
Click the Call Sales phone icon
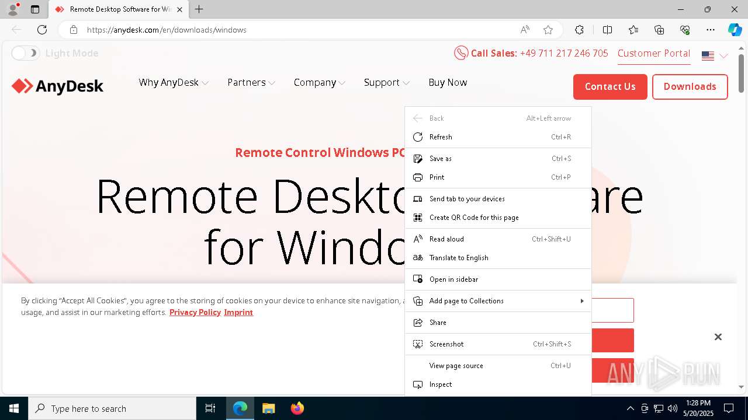461,53
